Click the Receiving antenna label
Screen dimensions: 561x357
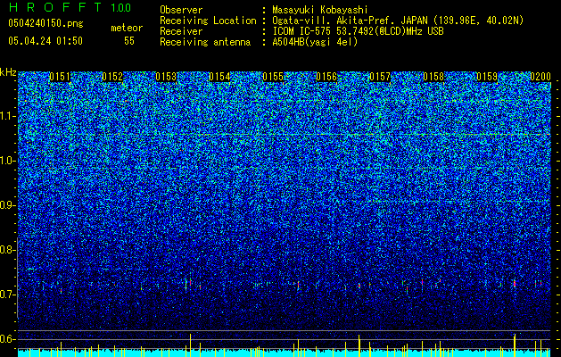point(205,42)
